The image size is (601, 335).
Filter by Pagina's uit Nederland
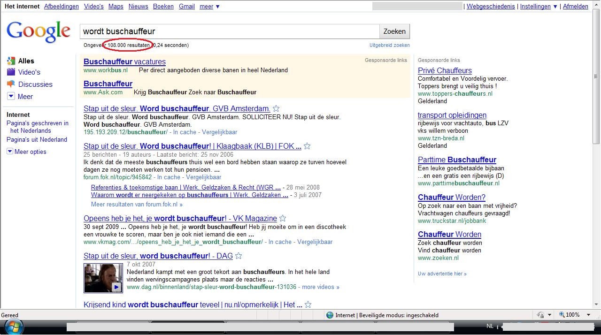37,139
